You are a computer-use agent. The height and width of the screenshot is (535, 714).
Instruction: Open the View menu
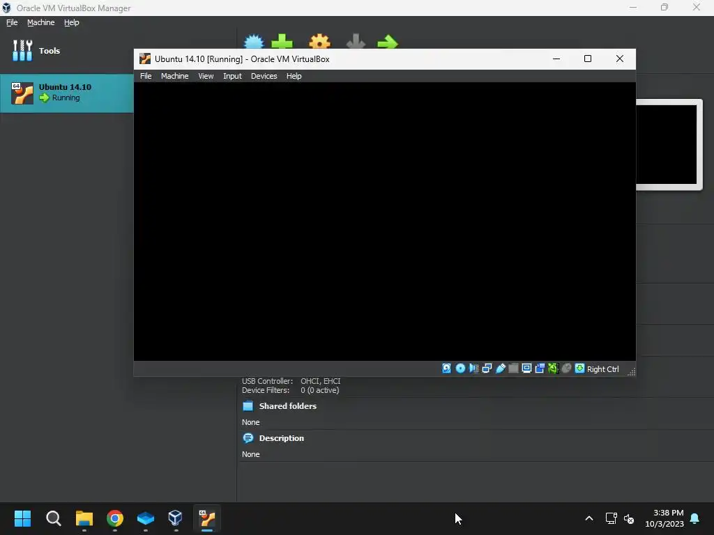point(206,76)
